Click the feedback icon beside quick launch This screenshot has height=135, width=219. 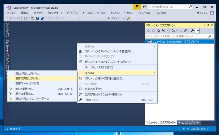tap(144, 7)
